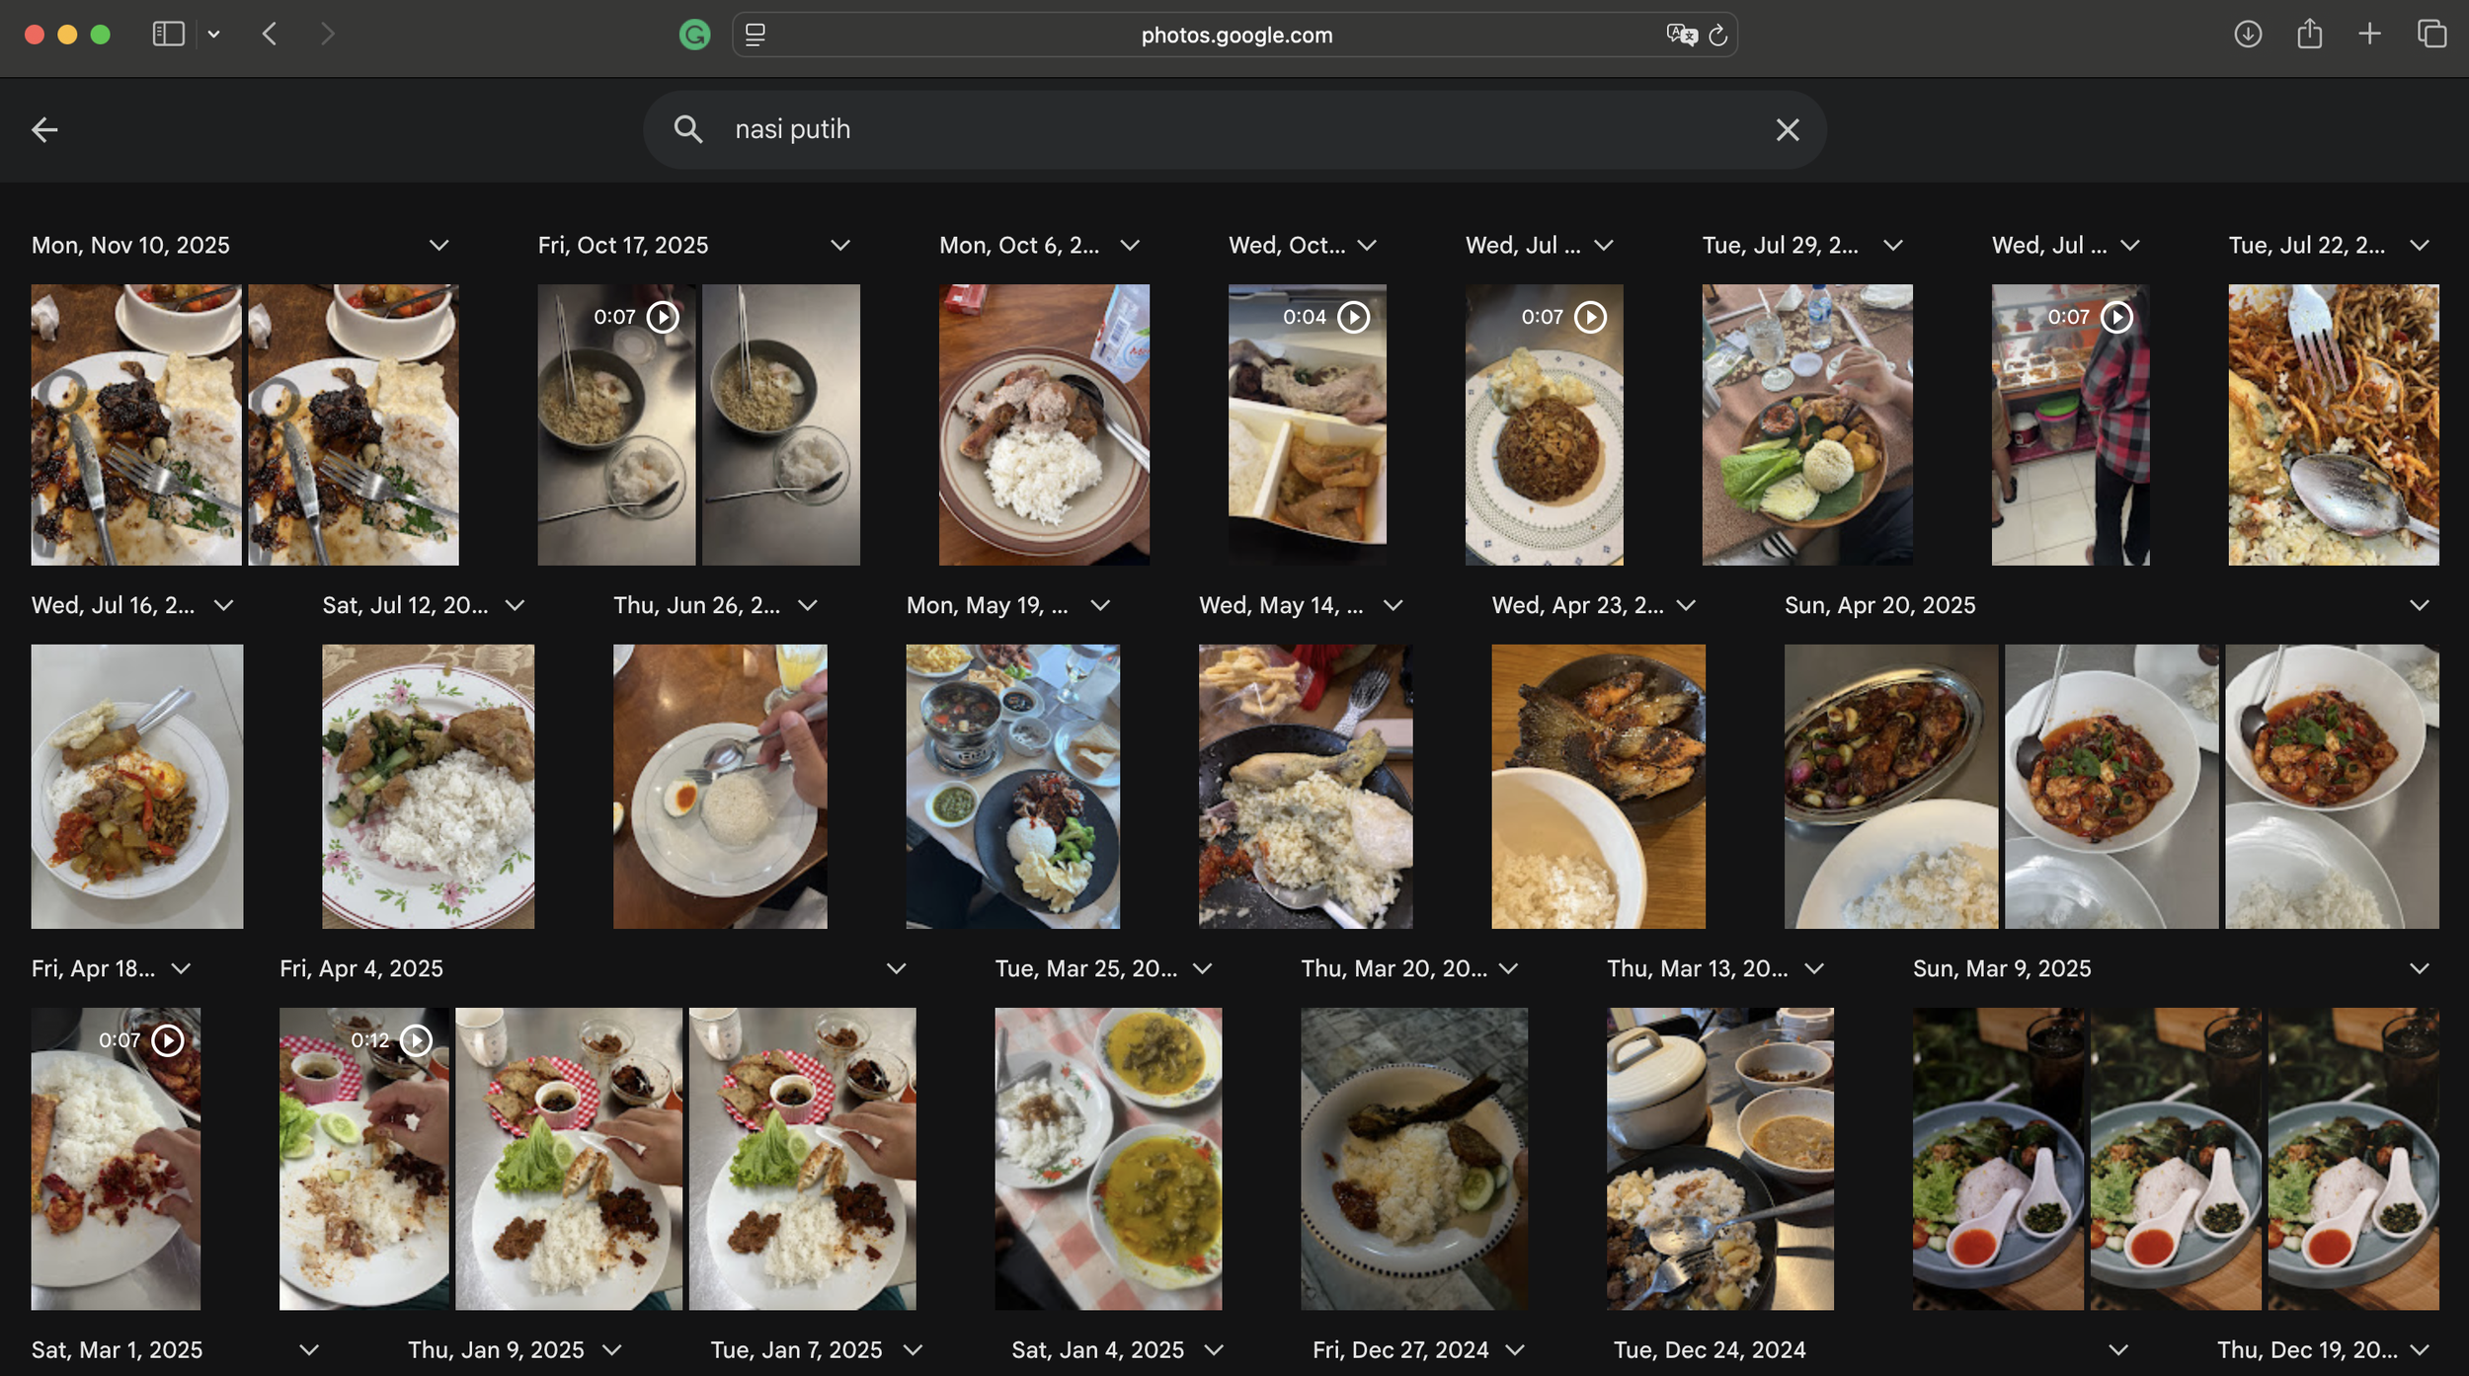Open the Fri, Apr 4, 2025 chevron

coord(896,968)
